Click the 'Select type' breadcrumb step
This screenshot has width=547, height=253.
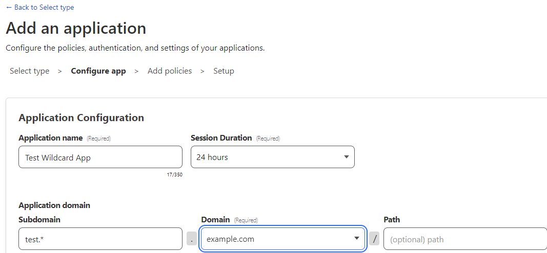click(x=30, y=71)
